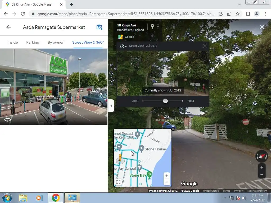Viewport: 271px width, 203px height.
Task: Click the timeline slider handle
Action: pyautogui.click(x=165, y=101)
